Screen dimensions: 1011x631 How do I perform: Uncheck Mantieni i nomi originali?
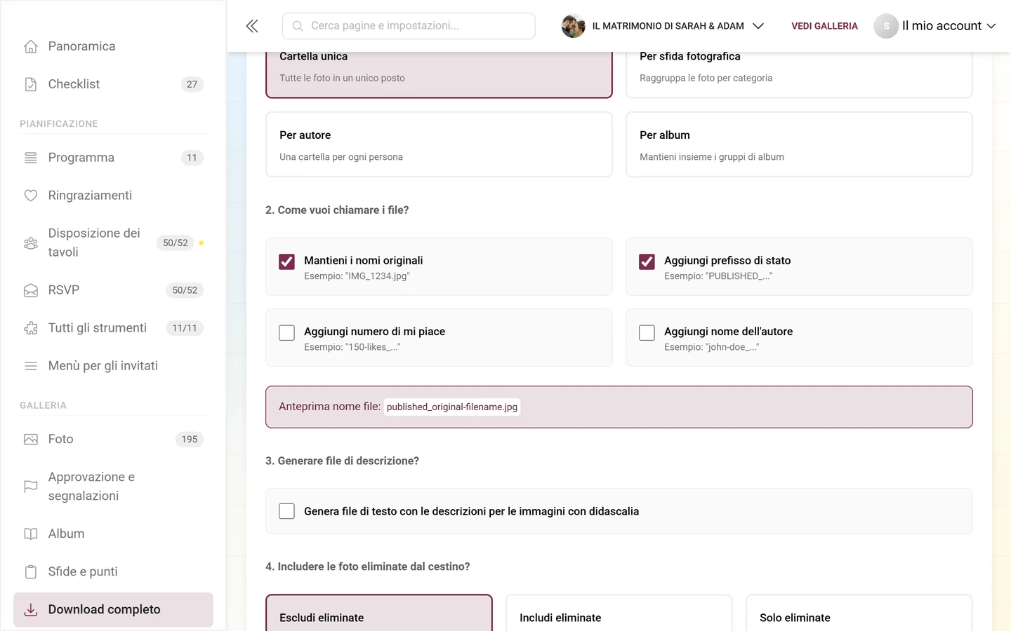(286, 262)
